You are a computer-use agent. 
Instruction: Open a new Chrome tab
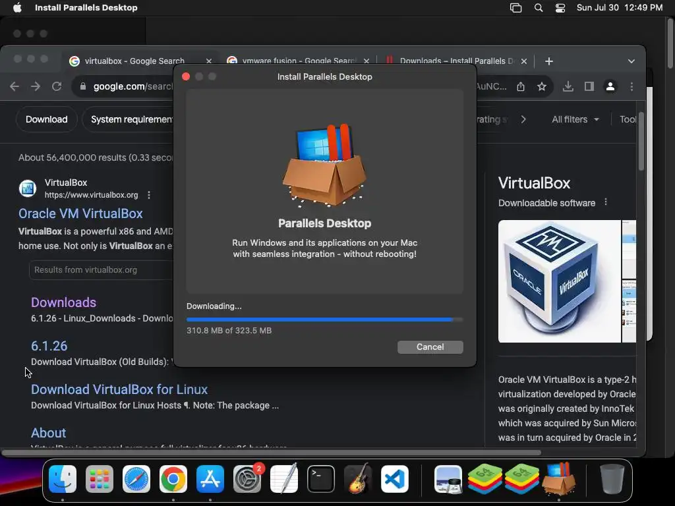[549, 61]
